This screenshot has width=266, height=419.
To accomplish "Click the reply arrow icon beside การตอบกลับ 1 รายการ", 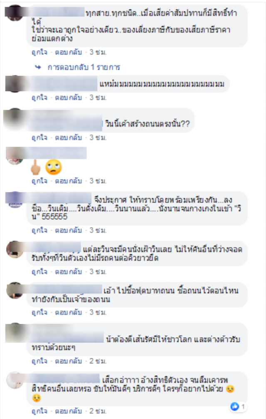I will tap(38, 67).
